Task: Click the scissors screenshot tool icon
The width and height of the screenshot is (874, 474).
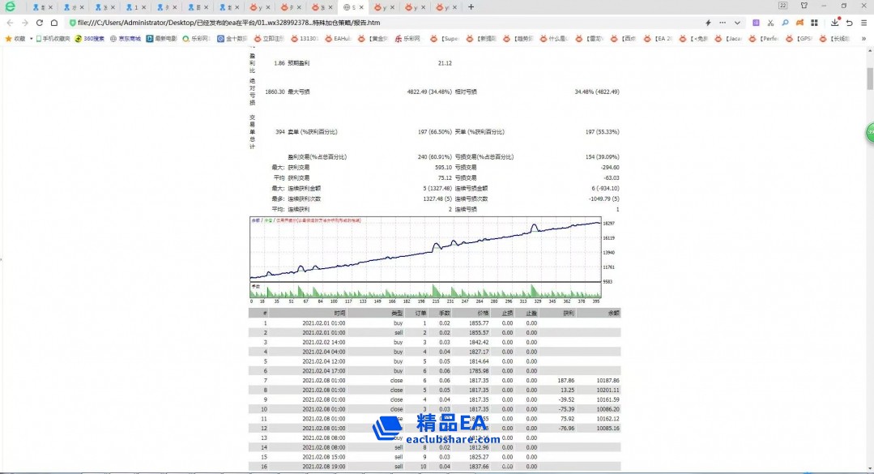Action: pyautogui.click(x=770, y=23)
